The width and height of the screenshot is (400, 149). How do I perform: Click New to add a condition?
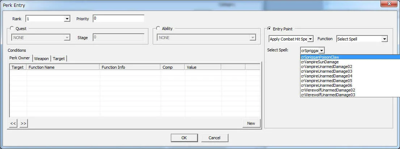(251, 123)
